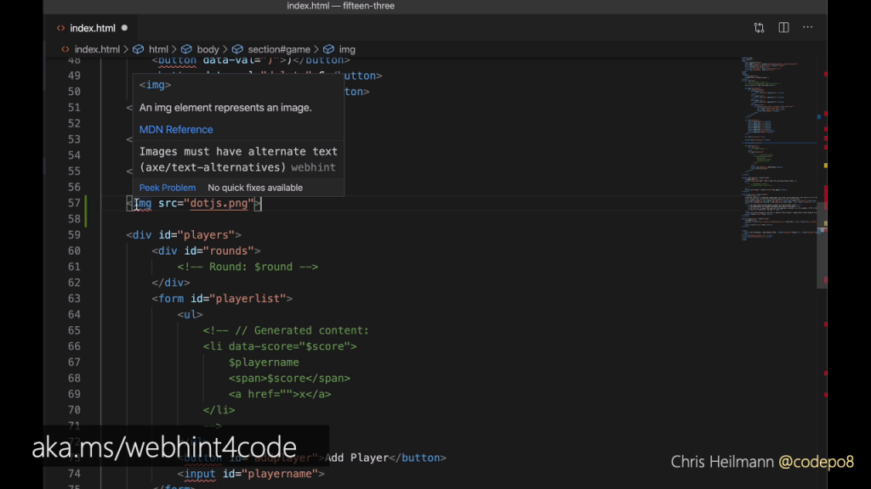Click the Generated content comment line
This screenshot has width=871, height=489.
286,330
